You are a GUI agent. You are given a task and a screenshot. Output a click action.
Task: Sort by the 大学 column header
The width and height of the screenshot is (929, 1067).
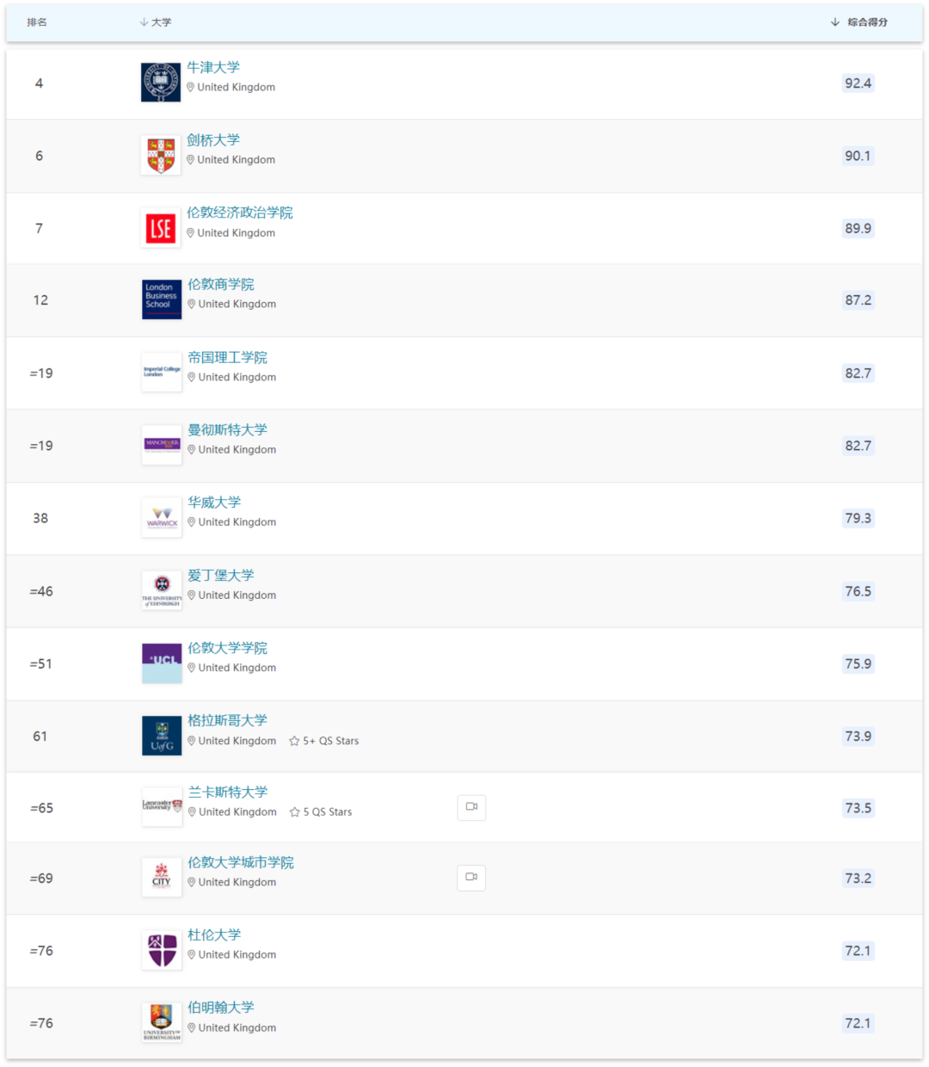tap(156, 22)
